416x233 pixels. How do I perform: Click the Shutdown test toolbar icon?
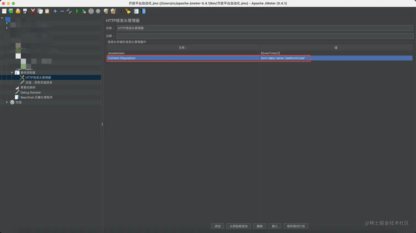(x=98, y=11)
